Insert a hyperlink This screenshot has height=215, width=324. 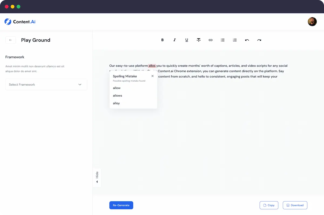pyautogui.click(x=211, y=40)
